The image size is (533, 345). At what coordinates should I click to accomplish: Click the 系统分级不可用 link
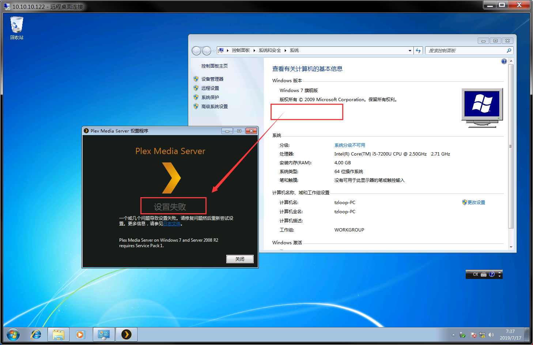coord(350,145)
